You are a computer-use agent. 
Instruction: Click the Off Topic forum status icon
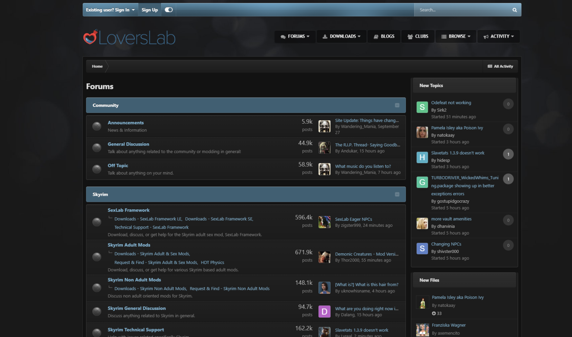[97, 169]
